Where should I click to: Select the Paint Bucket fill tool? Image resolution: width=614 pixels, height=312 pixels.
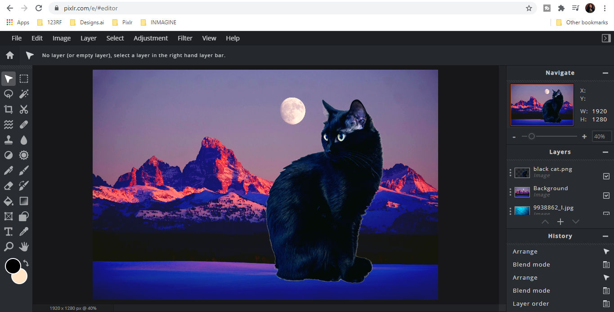(x=9, y=201)
